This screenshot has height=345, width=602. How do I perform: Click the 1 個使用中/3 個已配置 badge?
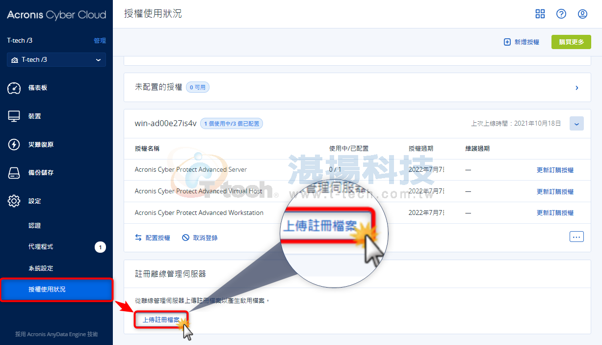pos(232,124)
